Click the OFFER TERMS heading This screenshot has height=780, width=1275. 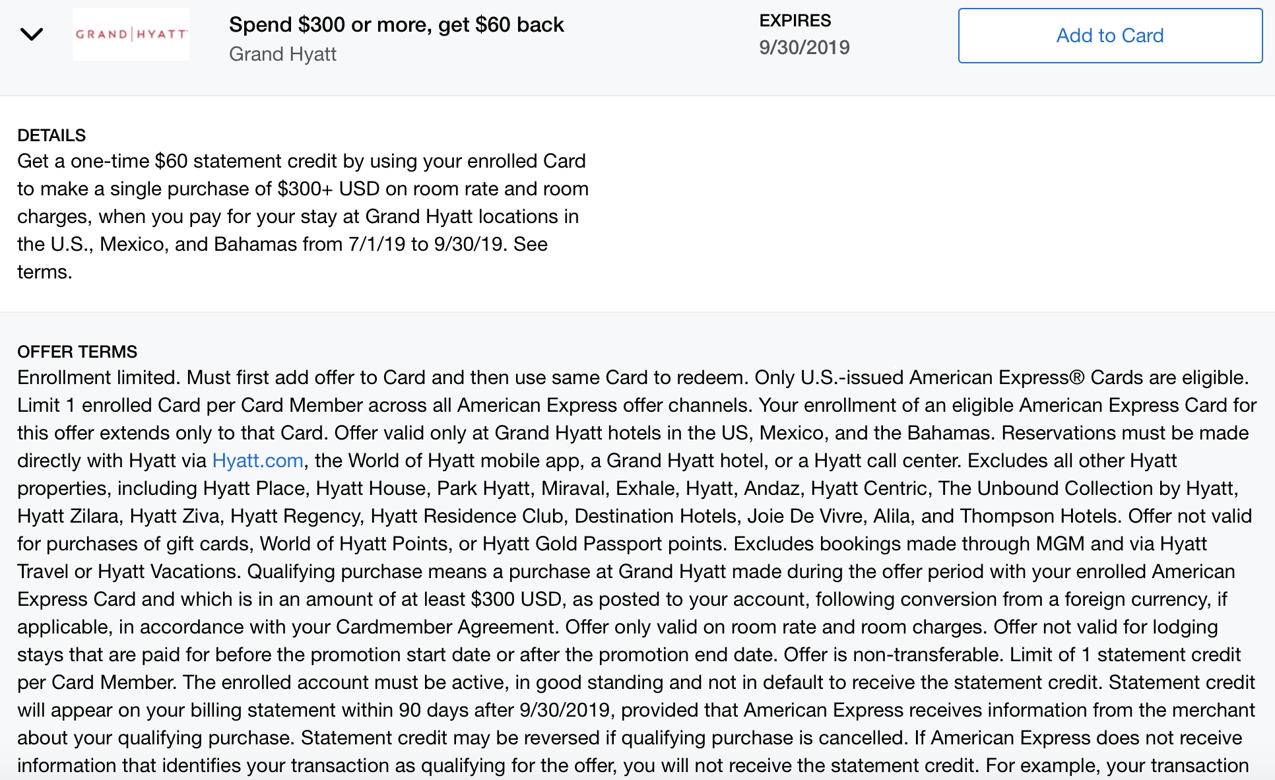pyautogui.click(x=77, y=352)
